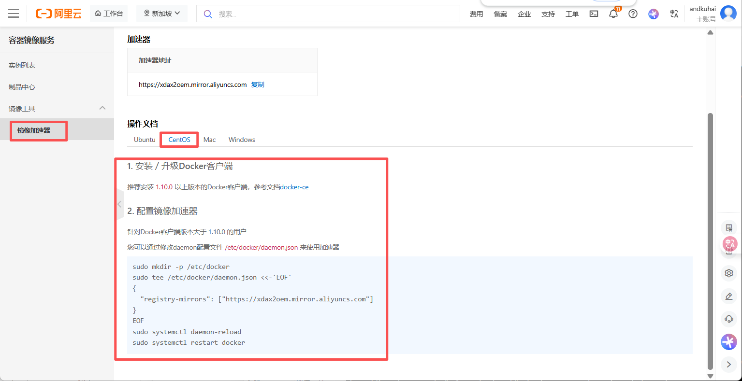Viewport: 742px width, 381px height.
Task: Open the help question mark icon
Action: 633,14
